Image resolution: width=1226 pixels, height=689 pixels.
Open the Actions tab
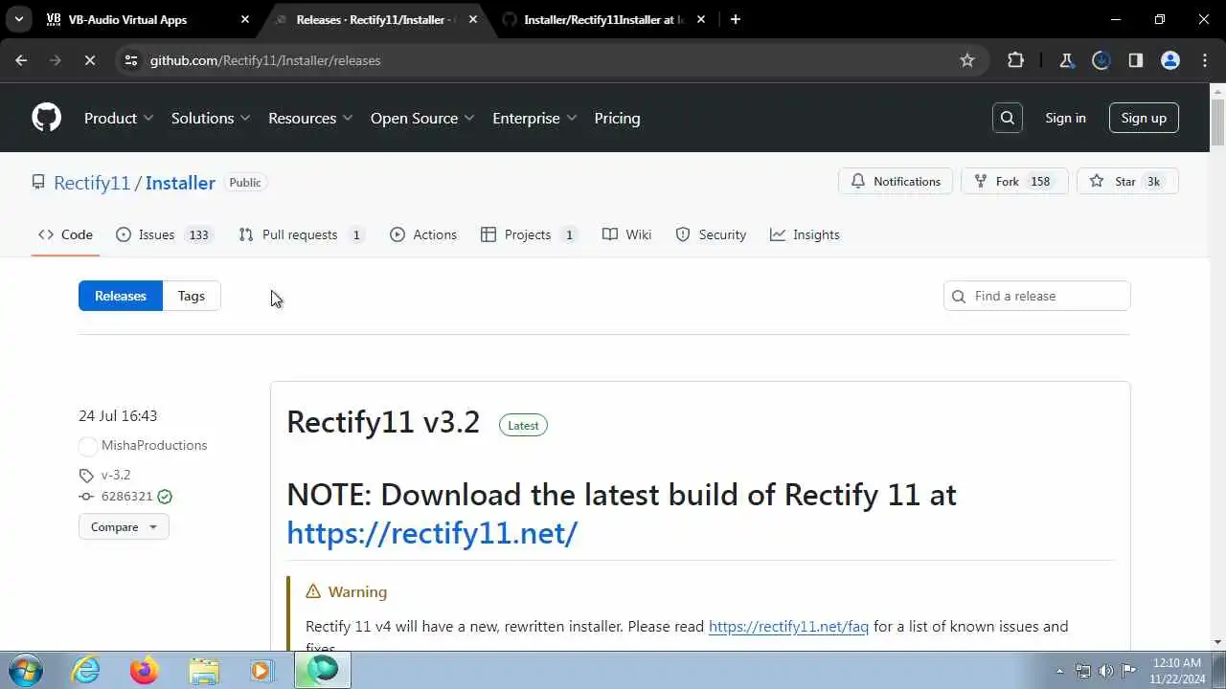coord(423,234)
